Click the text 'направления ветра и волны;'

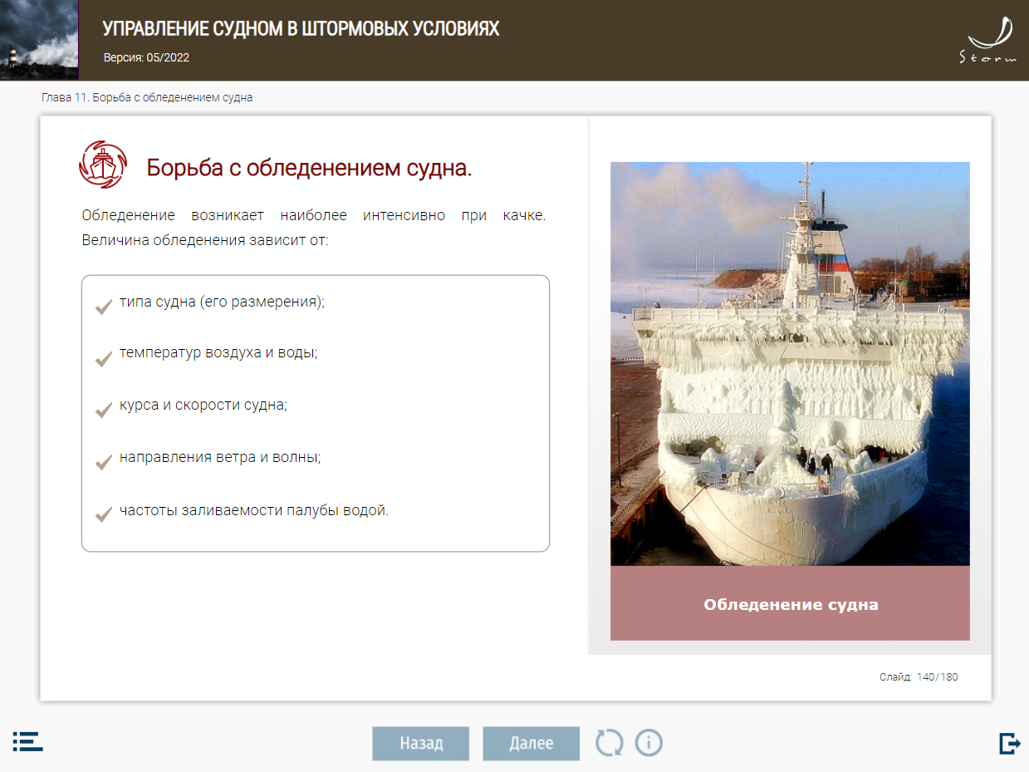pos(219,457)
